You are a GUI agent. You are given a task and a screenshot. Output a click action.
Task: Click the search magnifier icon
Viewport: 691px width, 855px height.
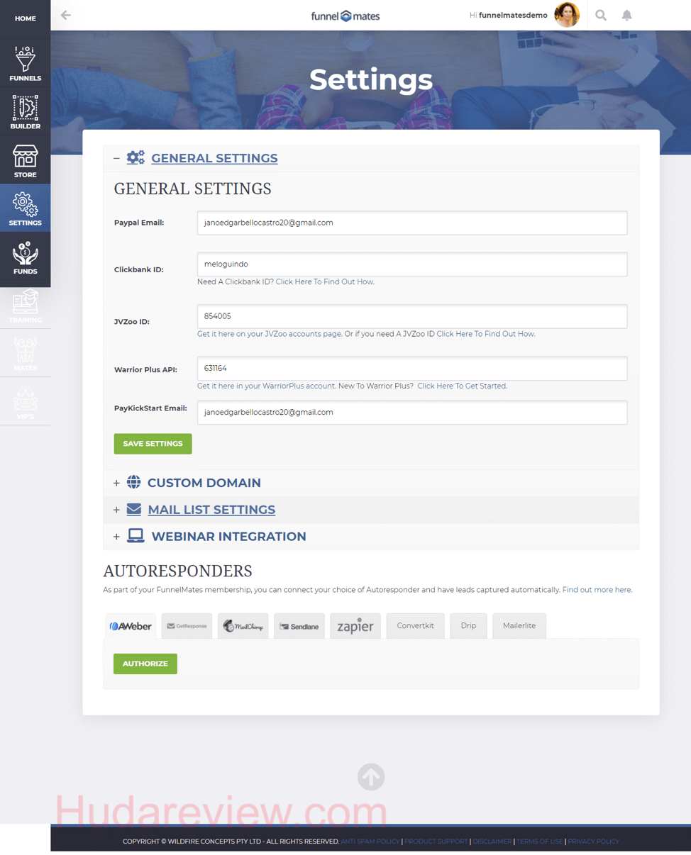click(x=601, y=15)
